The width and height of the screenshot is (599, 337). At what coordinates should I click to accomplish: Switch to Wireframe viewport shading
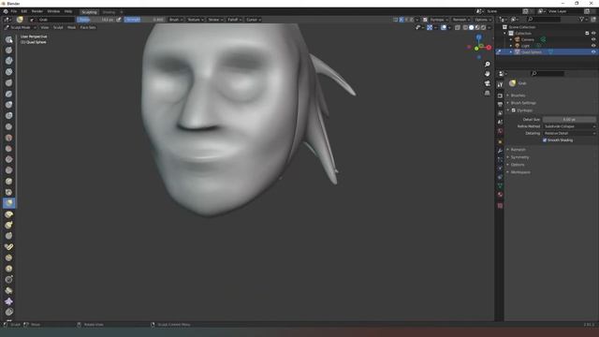coord(465,27)
